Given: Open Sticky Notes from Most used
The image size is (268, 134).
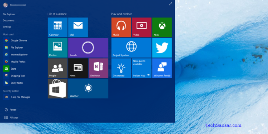Looking at the screenshot, I should (13, 83).
